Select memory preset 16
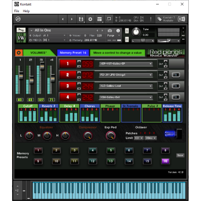This screenshot has height=201, width=201. pos(165,161)
